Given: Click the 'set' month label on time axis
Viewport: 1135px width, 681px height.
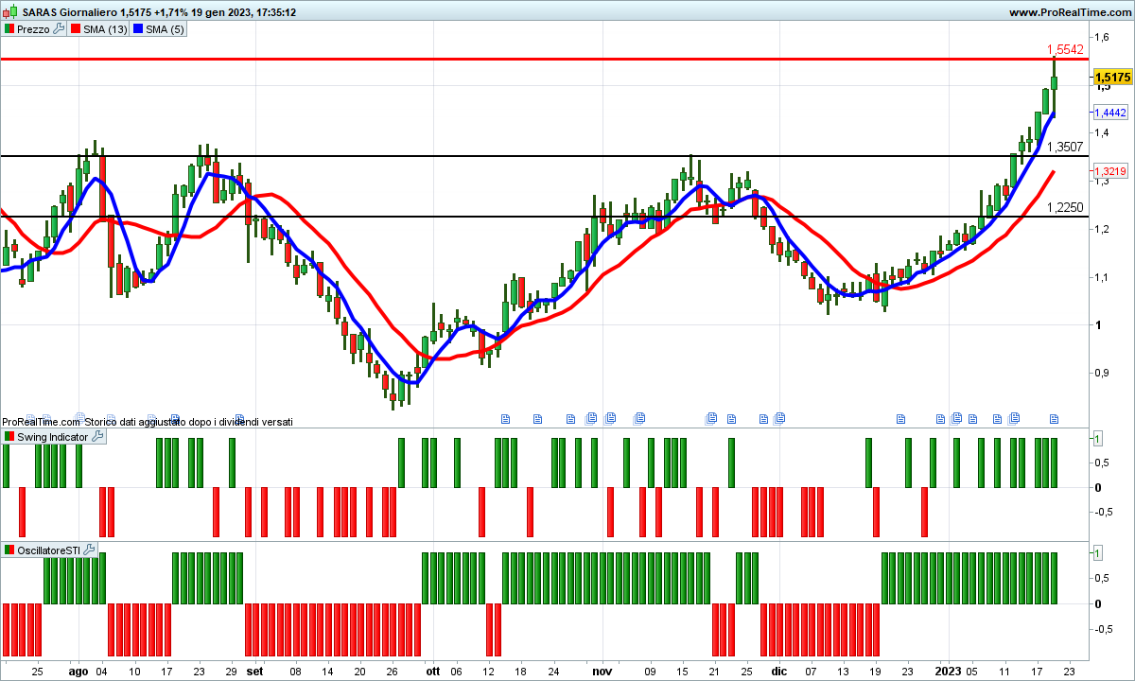Looking at the screenshot, I should tap(254, 672).
